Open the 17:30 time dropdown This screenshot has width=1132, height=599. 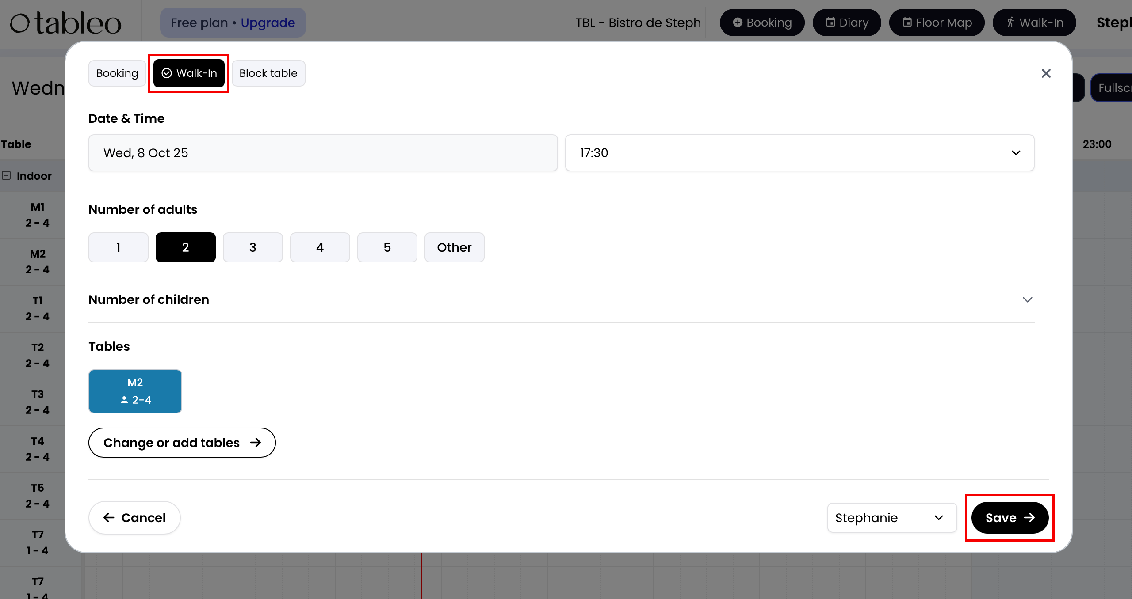(799, 153)
